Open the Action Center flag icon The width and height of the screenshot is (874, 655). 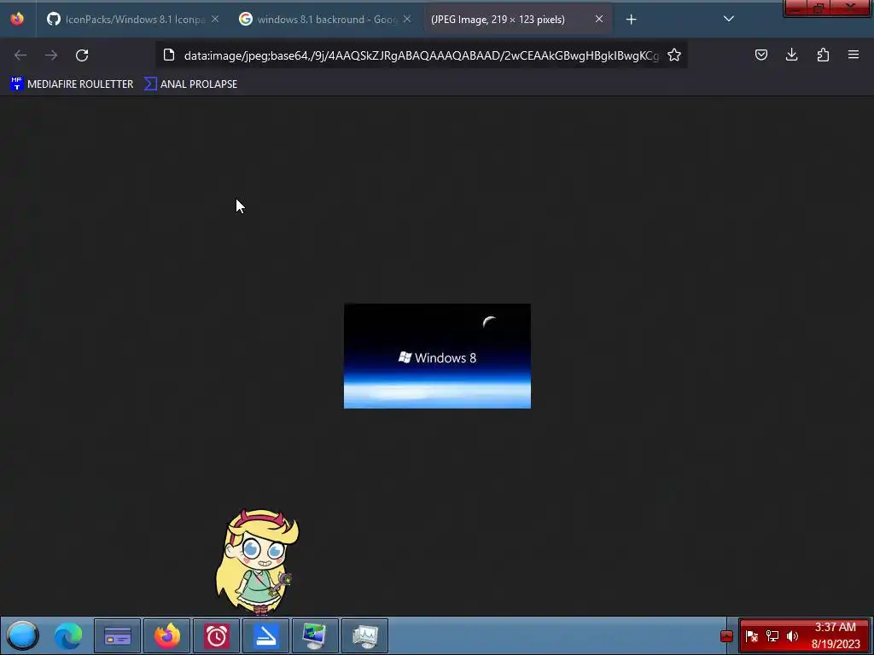coord(751,636)
